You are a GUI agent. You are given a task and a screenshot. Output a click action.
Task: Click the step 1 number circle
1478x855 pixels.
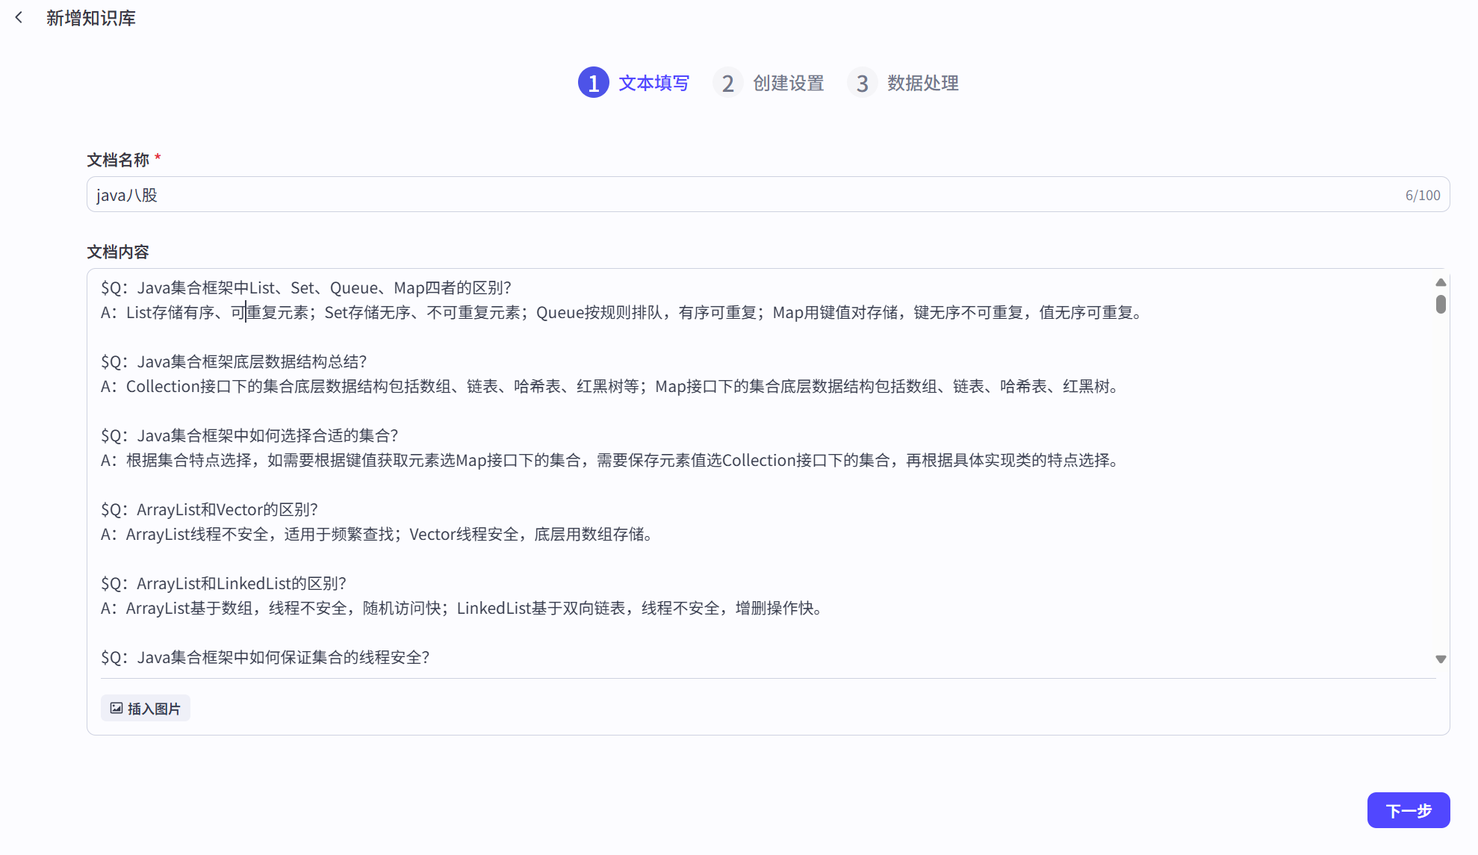pyautogui.click(x=594, y=83)
